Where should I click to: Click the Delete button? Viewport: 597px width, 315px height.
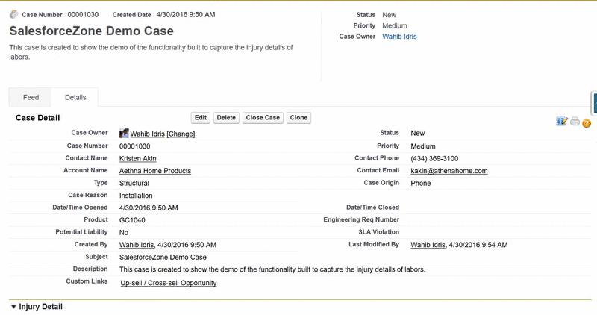[226, 118]
